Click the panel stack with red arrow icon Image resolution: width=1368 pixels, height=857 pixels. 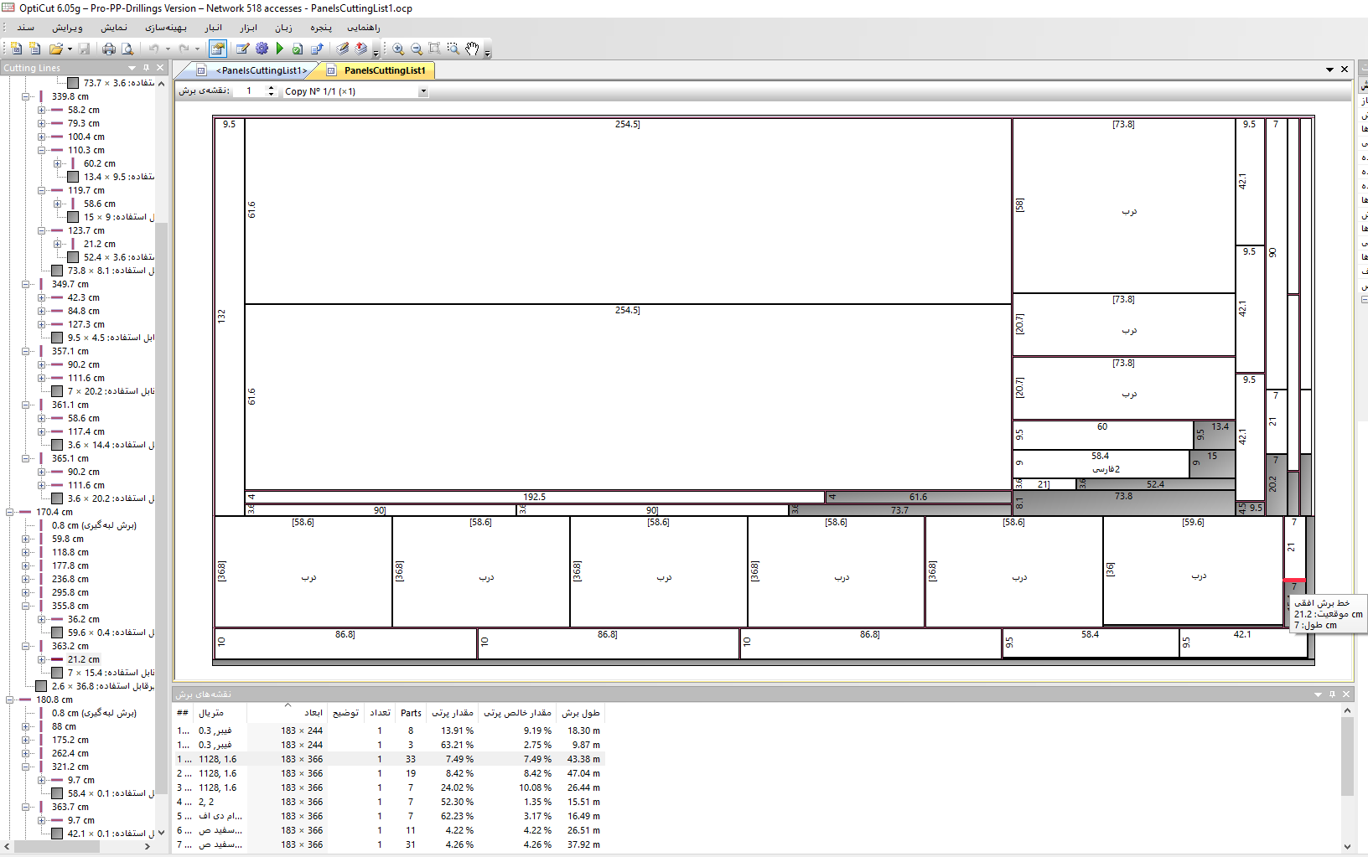pyautogui.click(x=361, y=49)
